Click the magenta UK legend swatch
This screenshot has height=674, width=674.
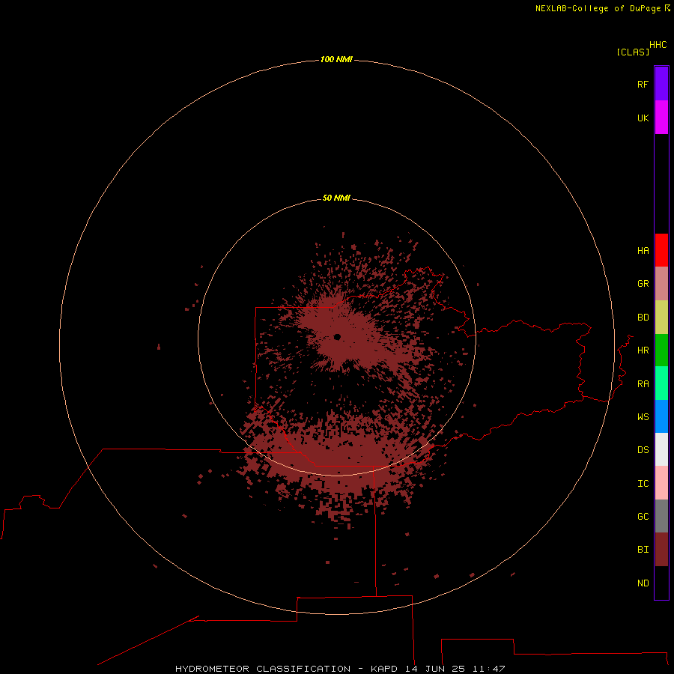661,118
